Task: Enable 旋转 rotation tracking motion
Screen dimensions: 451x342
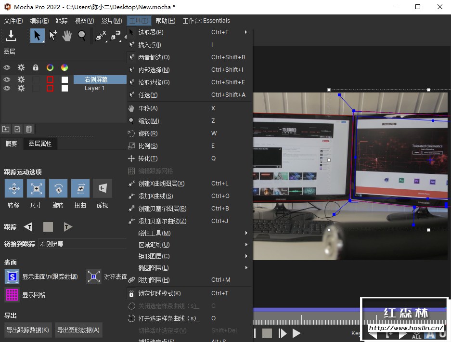Action: [58, 188]
